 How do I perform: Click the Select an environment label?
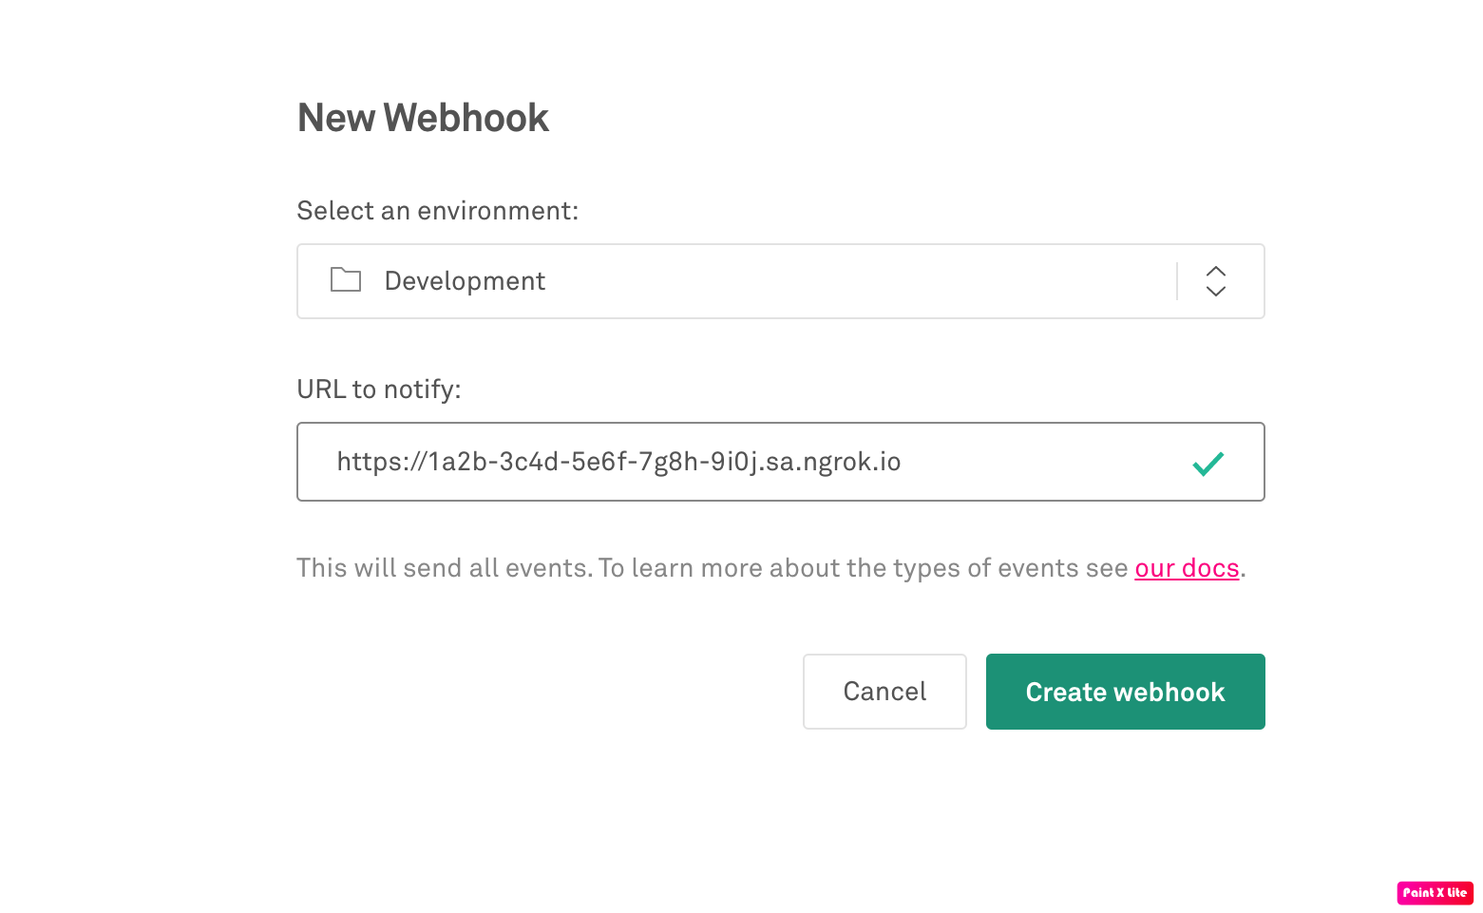[x=436, y=210]
